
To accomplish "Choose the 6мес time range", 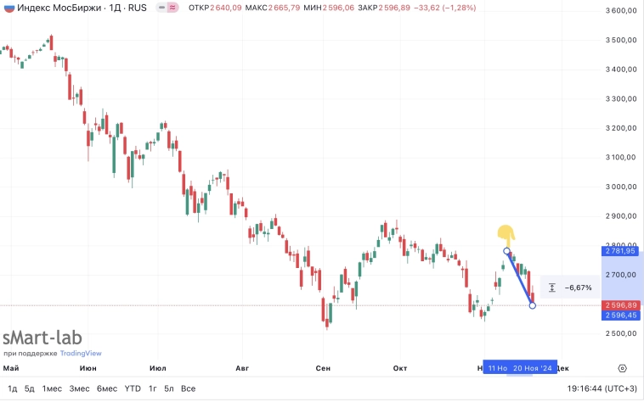I will coord(107,388).
